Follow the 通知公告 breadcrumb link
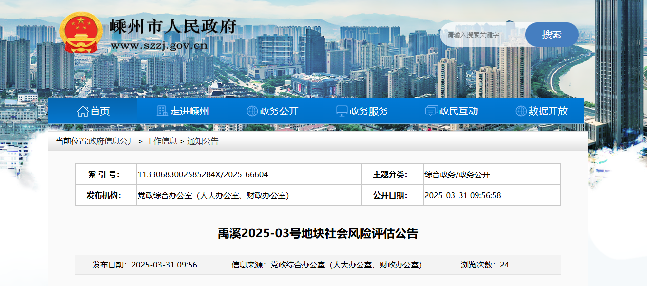 coord(203,141)
